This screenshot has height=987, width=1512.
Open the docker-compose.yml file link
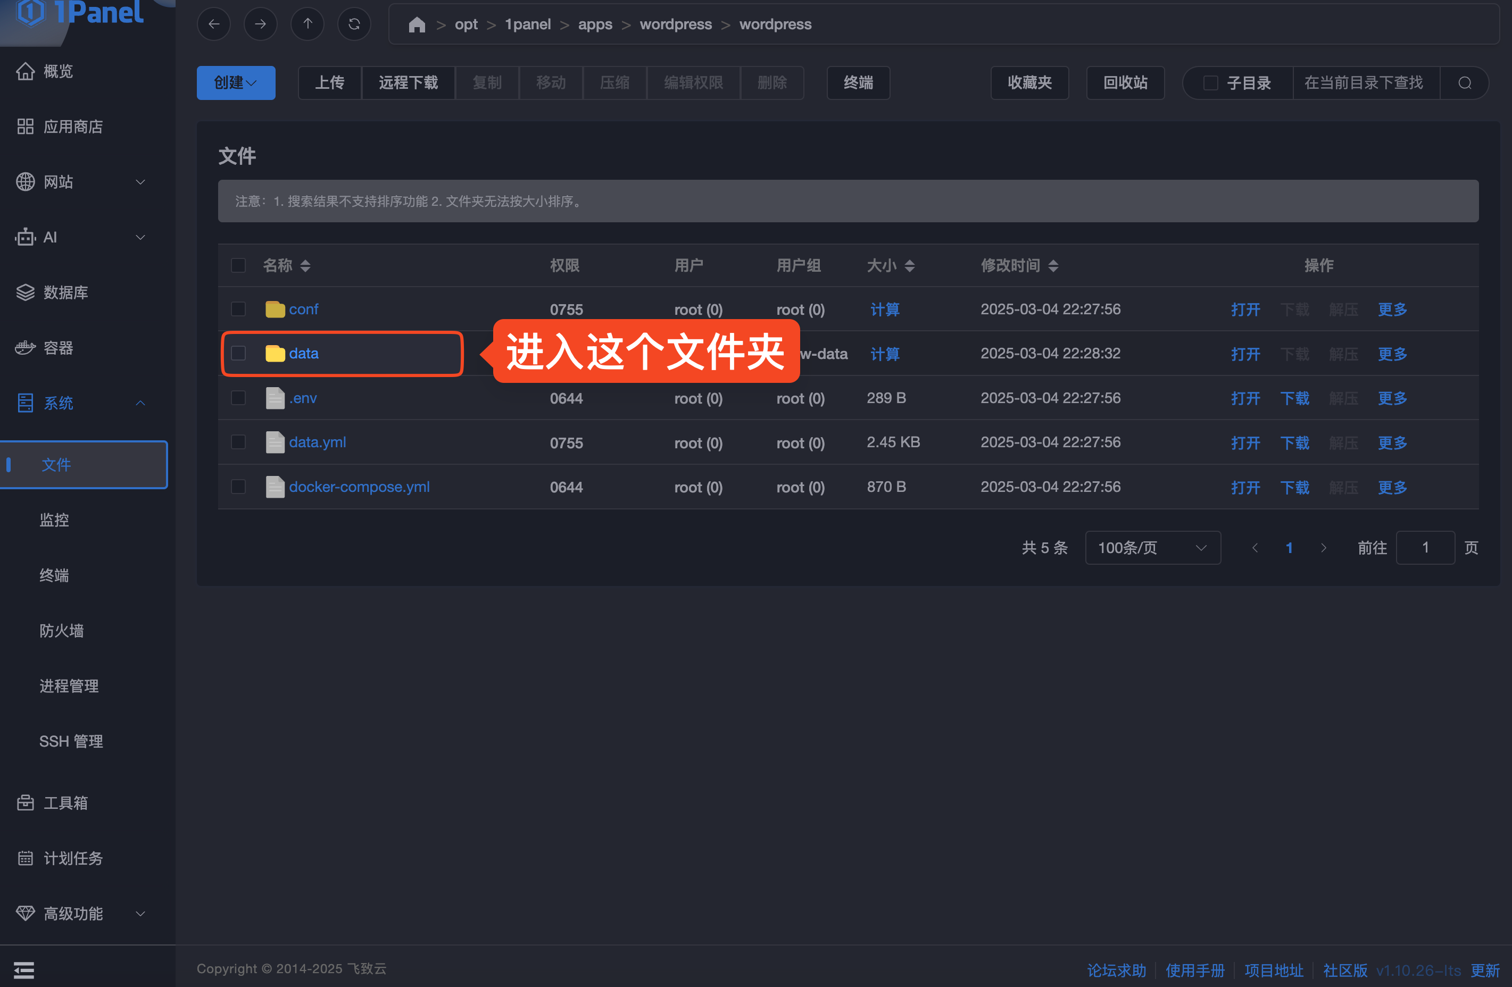tap(359, 487)
